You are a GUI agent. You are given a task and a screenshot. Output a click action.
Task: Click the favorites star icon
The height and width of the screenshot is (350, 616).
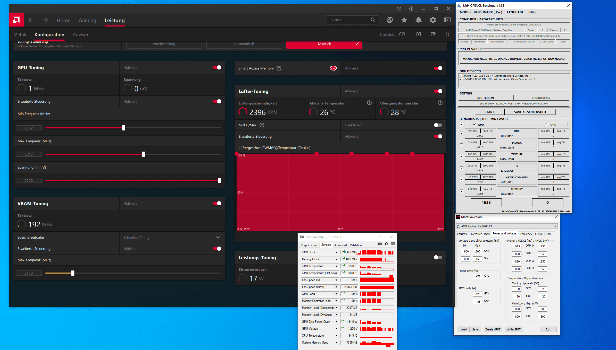pos(404,20)
